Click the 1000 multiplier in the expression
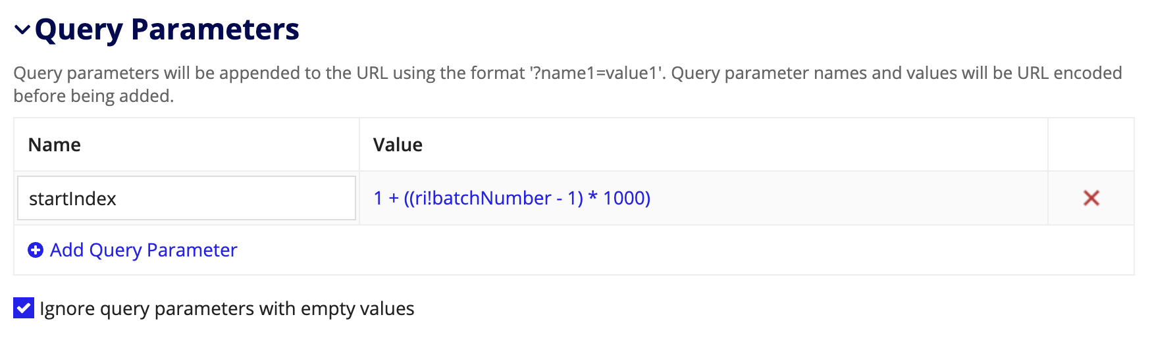This screenshot has height=342, width=1152. click(x=624, y=198)
